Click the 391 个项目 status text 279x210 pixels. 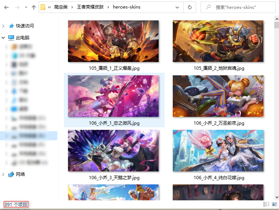point(16,204)
